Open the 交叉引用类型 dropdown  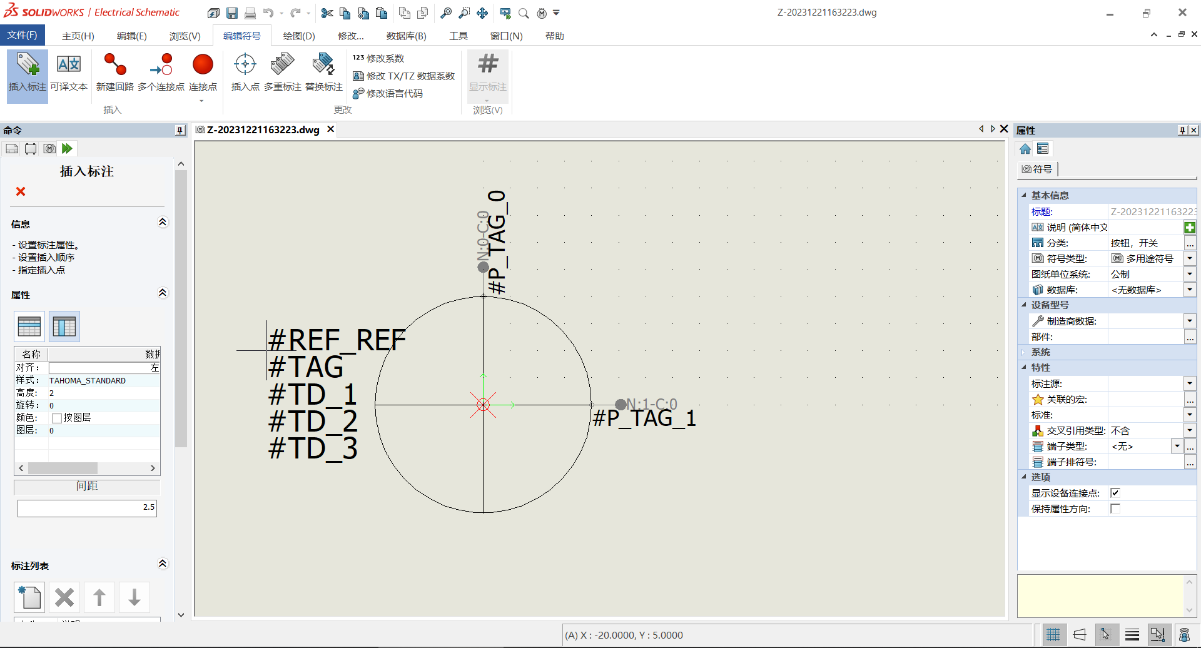click(x=1190, y=430)
